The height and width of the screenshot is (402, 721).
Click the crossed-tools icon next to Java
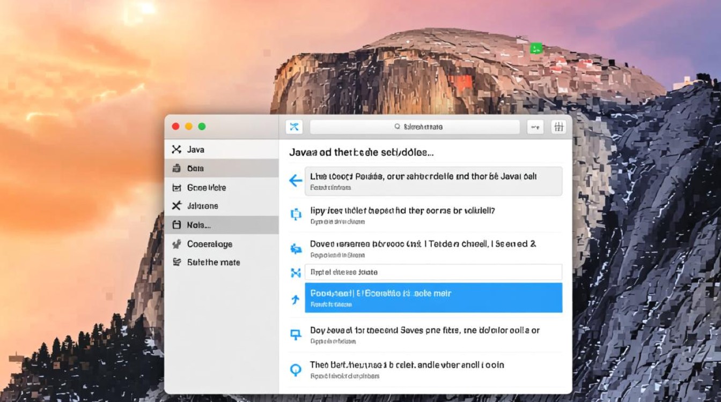pos(176,150)
